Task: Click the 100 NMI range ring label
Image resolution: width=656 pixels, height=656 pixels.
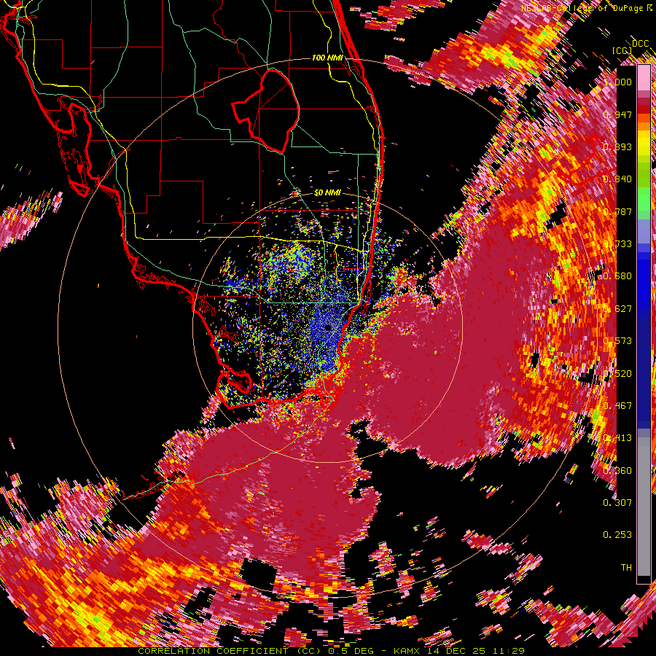Action: point(327,58)
